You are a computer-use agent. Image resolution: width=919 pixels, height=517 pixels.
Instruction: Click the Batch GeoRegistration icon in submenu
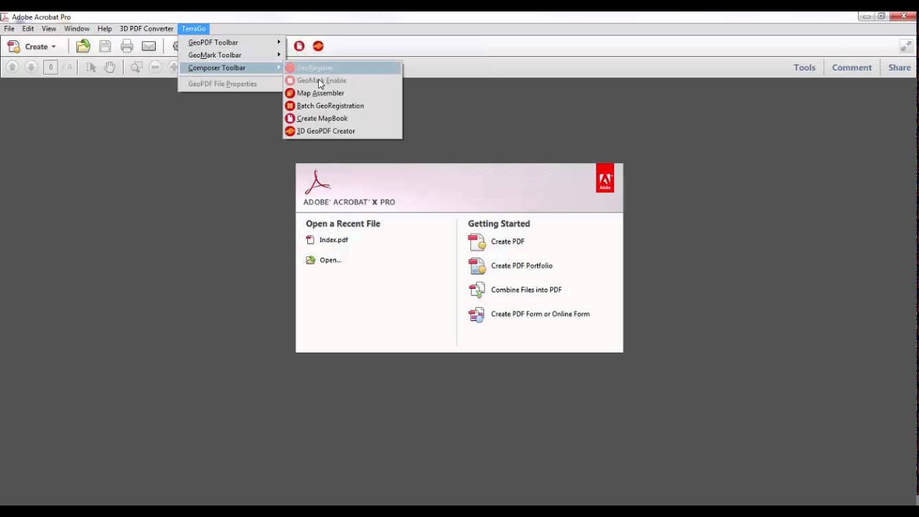[x=290, y=106]
